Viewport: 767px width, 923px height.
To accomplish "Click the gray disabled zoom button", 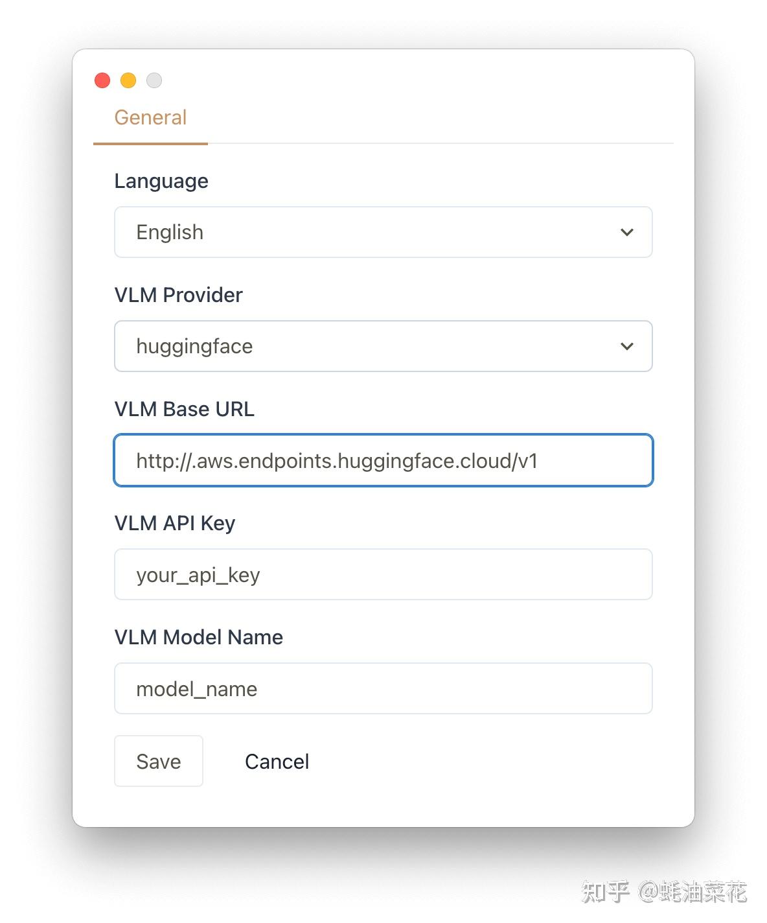I will point(154,80).
